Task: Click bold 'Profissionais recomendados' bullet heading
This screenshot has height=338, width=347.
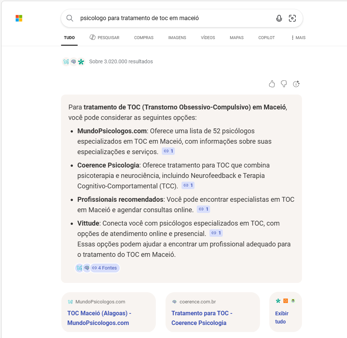Action: pos(121,200)
